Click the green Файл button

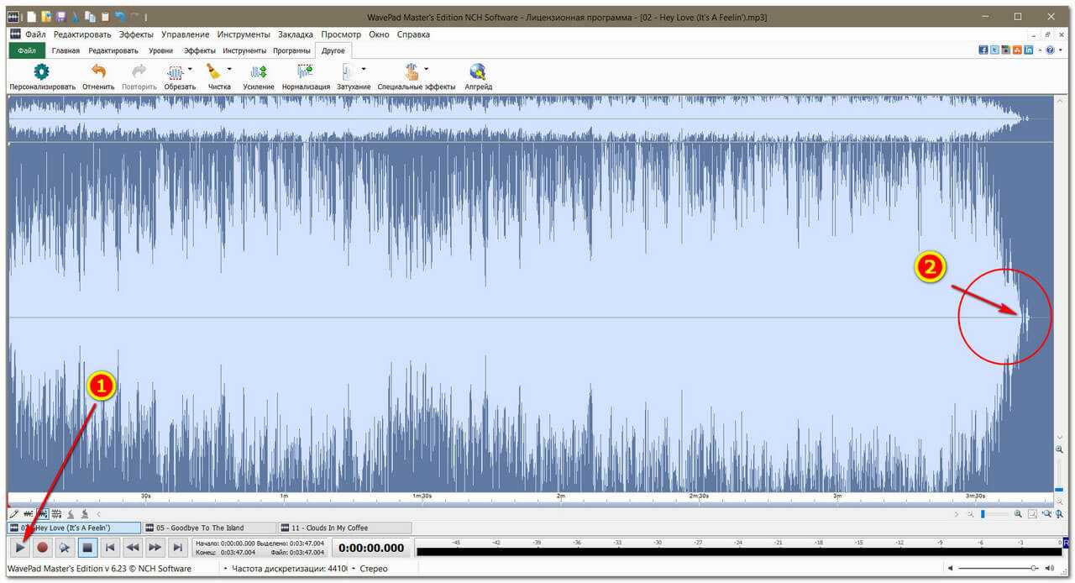(x=27, y=50)
